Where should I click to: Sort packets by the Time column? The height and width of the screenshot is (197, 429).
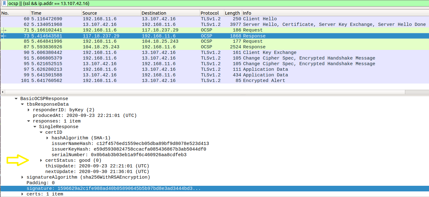[x=56, y=13]
